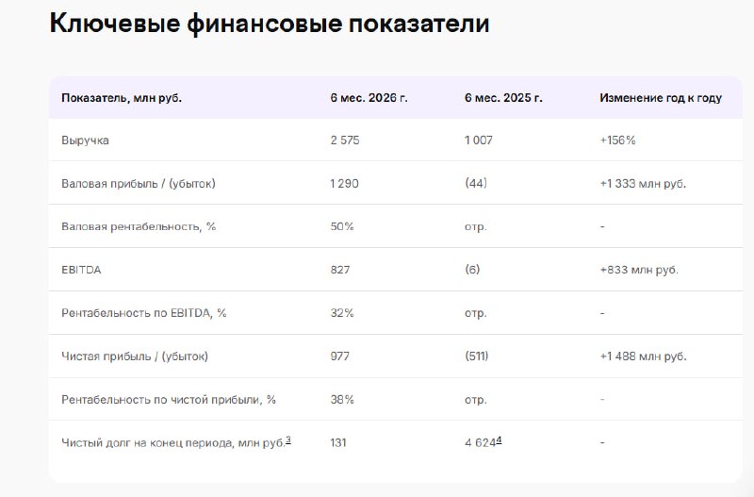Click 'отр.' in Валовая рентабельность row
754x497 pixels.
coord(476,227)
